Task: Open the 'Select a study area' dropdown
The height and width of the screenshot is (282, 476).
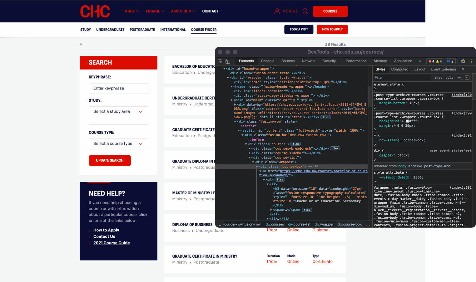Action: pyautogui.click(x=118, y=112)
